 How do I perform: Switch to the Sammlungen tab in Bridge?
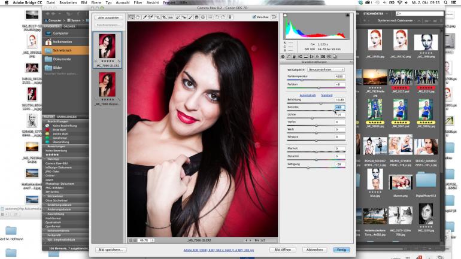click(x=66, y=117)
